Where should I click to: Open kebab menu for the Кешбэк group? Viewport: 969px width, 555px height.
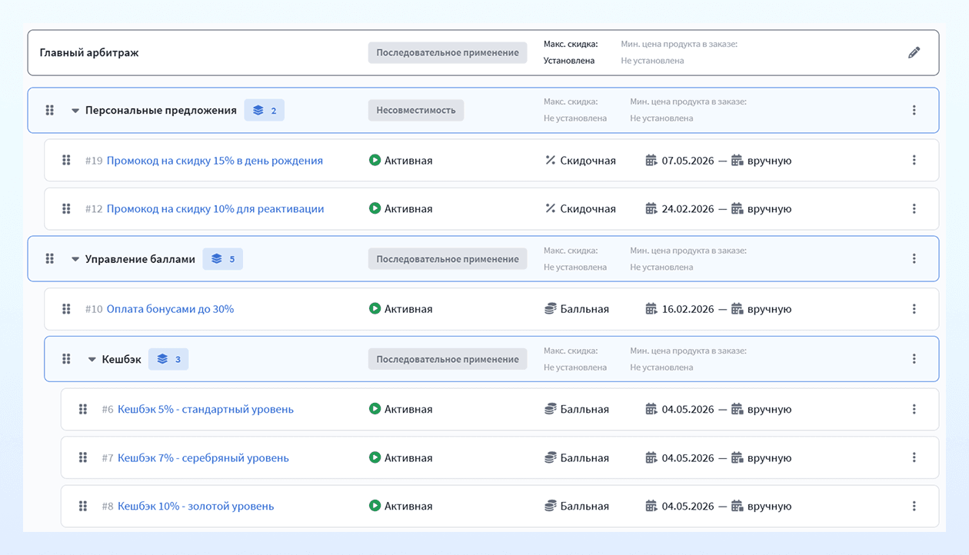[x=914, y=358]
